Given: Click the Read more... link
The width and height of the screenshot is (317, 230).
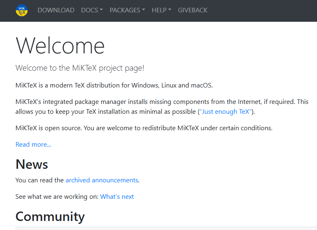Looking at the screenshot, I should (33, 145).
